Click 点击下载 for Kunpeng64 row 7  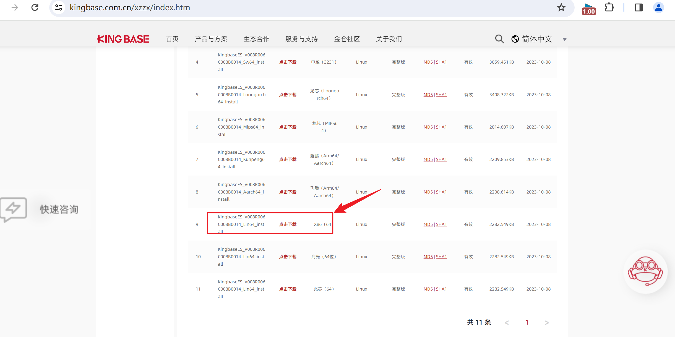tap(288, 159)
